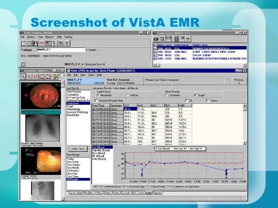Click the HCT column header in lab table
278x208 pixels.
pyautogui.click(x=130, y=106)
